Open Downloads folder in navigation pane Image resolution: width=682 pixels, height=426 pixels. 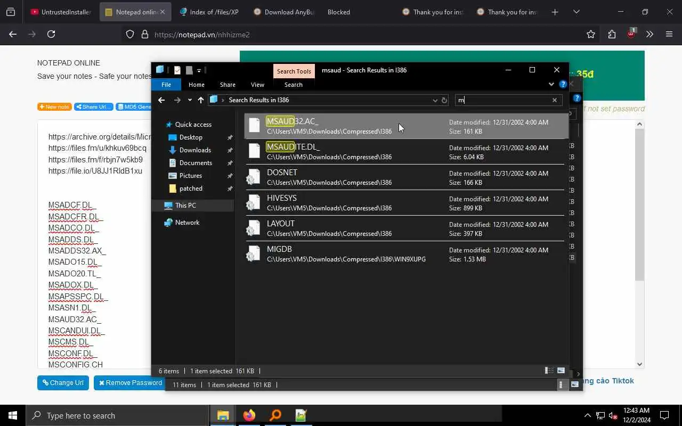click(195, 150)
